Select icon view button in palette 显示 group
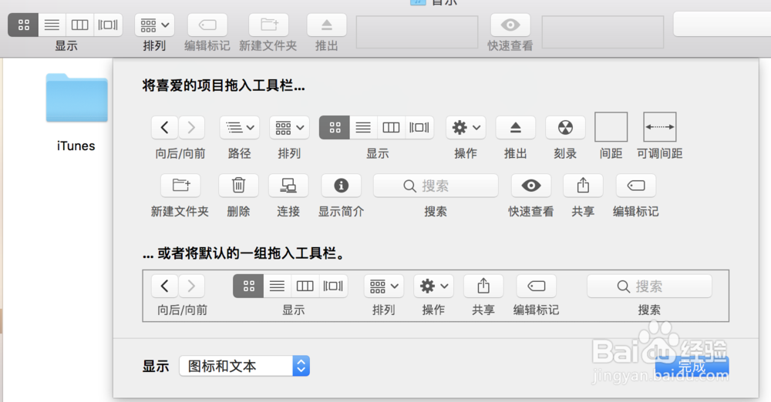The height and width of the screenshot is (402, 771). coord(335,128)
